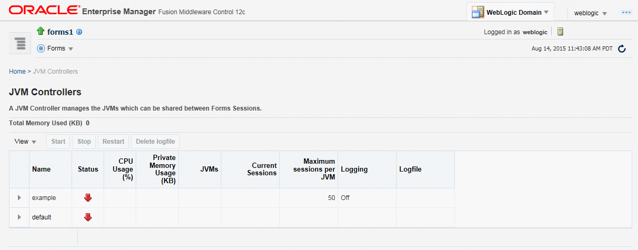Screen dimensions: 638x250
Task: Click the green up-arrow status icon
Action: coord(40,32)
